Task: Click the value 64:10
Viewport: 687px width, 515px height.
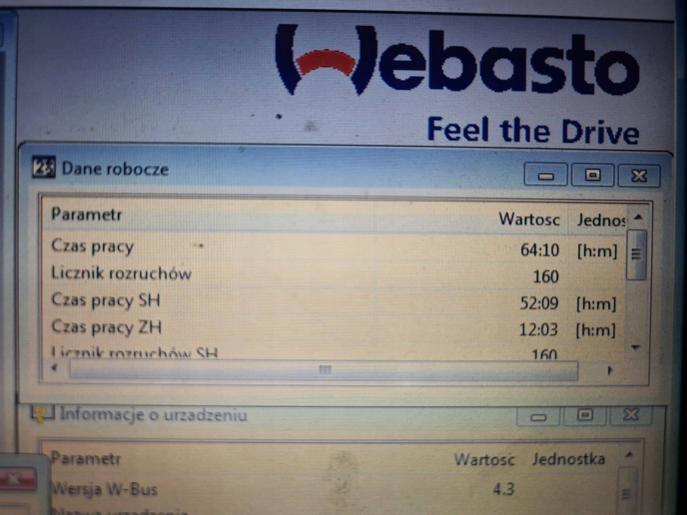Action: point(540,250)
